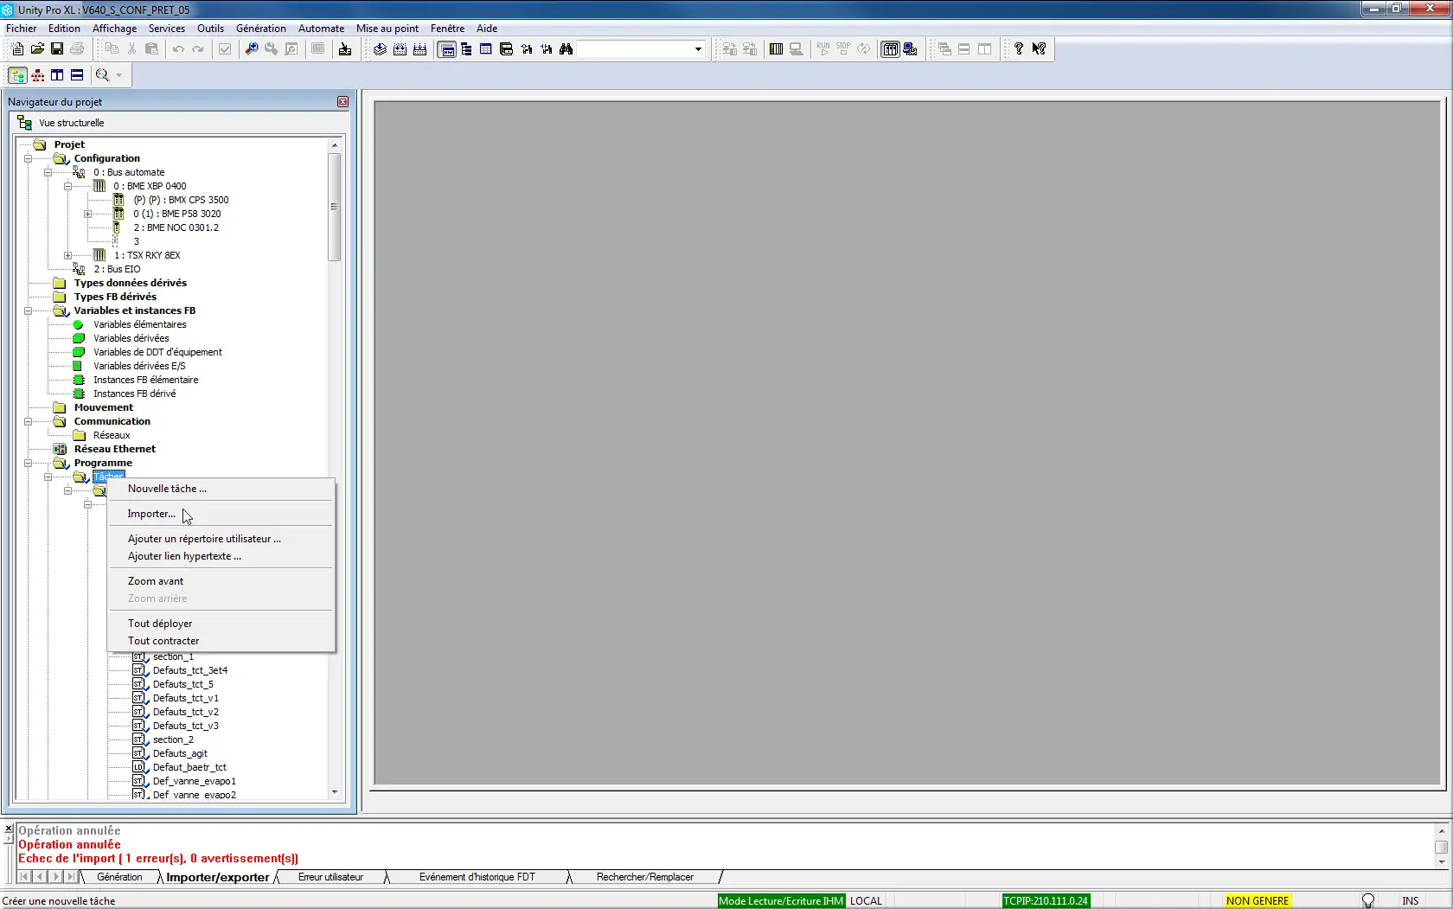Open the Fichier menu
The height and width of the screenshot is (909, 1453).
(x=22, y=29)
